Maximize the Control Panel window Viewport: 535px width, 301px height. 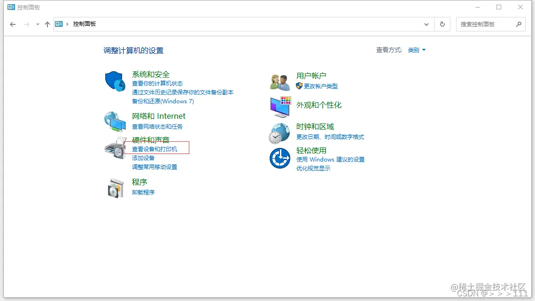click(499, 7)
